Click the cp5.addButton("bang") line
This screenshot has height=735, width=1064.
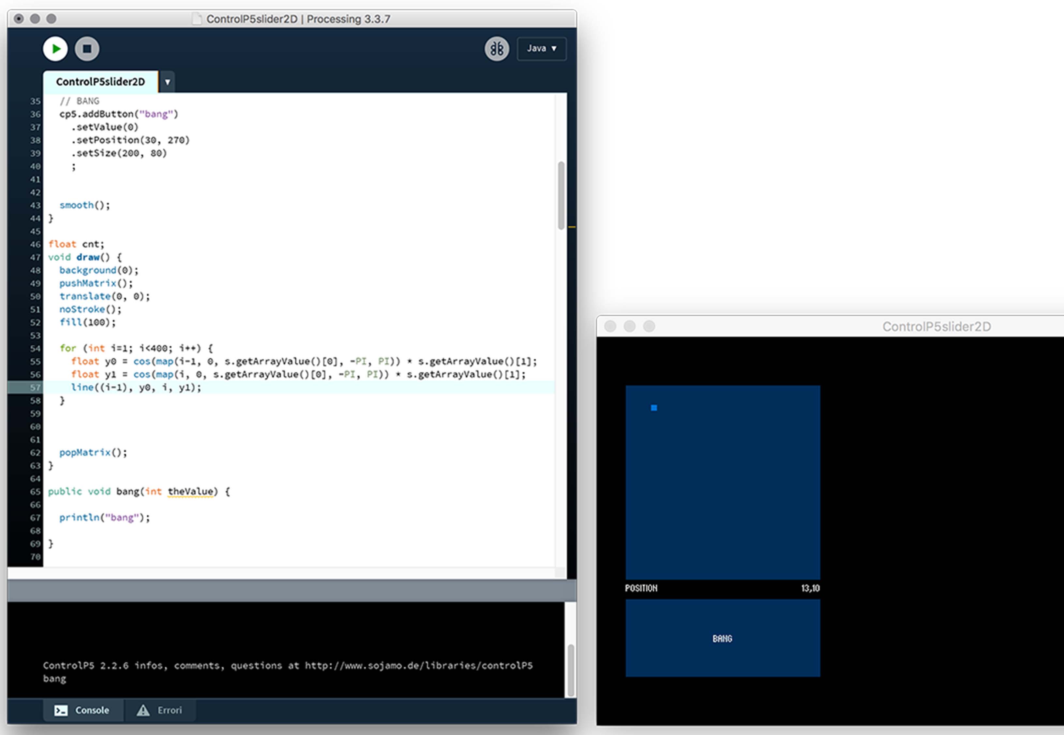pyautogui.click(x=119, y=114)
